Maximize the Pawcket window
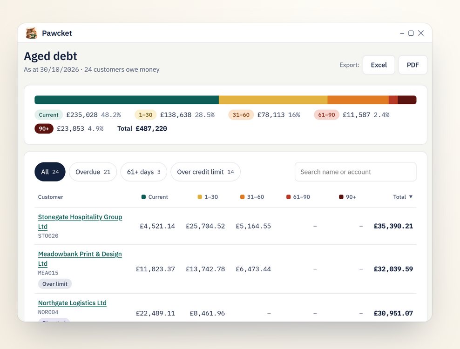The height and width of the screenshot is (349, 460). pyautogui.click(x=411, y=33)
